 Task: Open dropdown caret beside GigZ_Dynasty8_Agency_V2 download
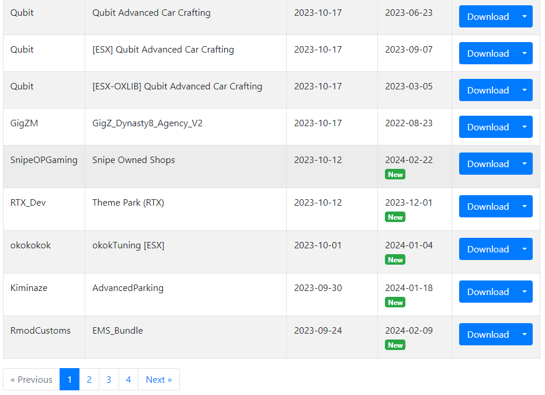(525, 127)
